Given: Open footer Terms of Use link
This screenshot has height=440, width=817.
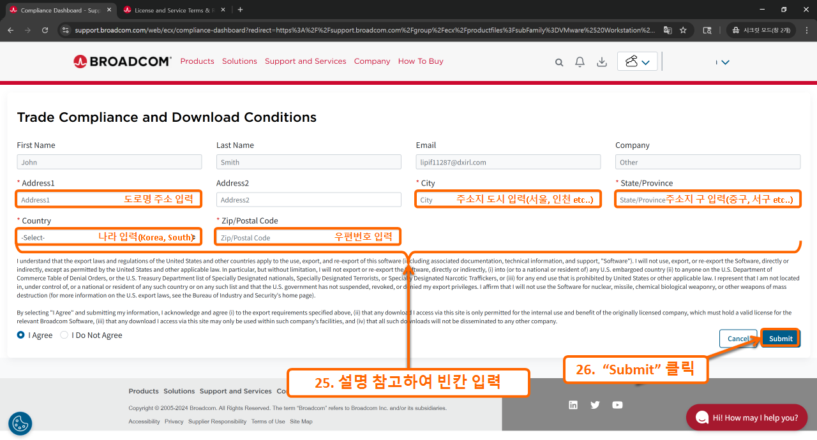Looking at the screenshot, I should [268, 422].
